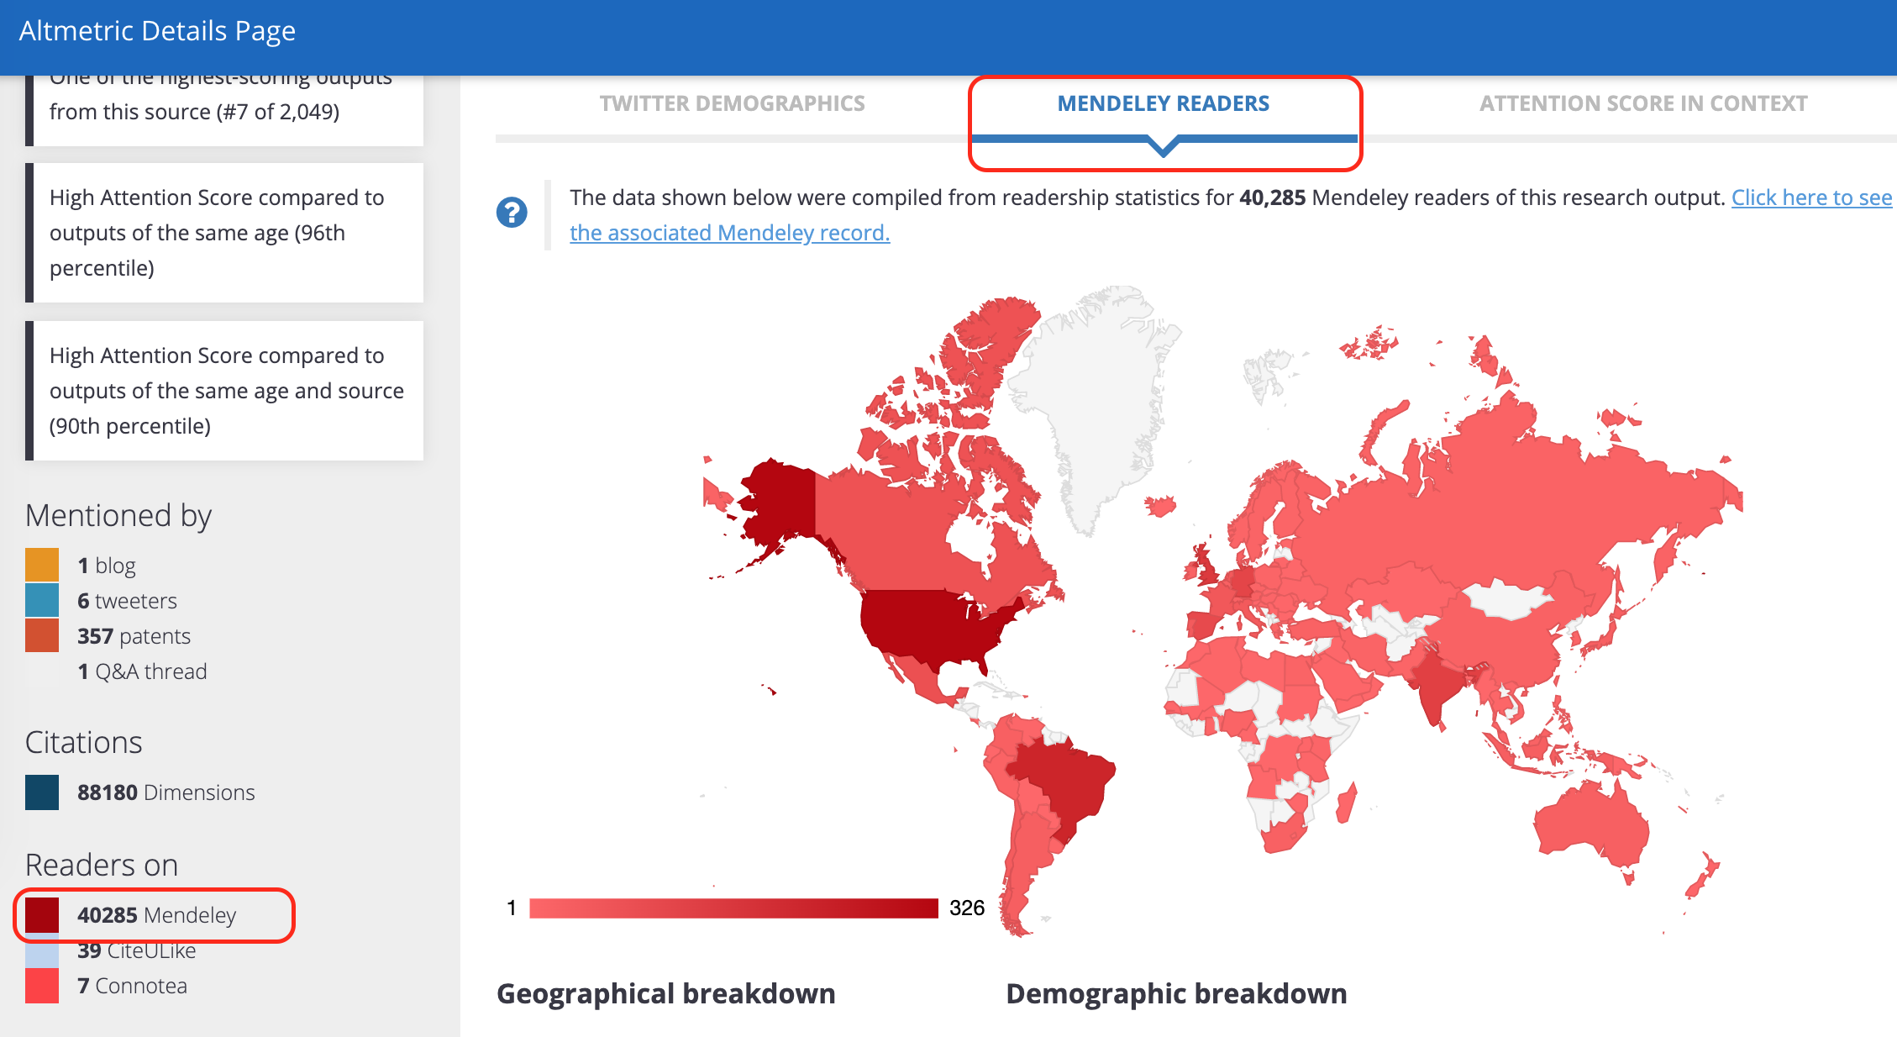Click the dark blue Dimensions square
The height and width of the screenshot is (1037, 1897).
point(42,792)
